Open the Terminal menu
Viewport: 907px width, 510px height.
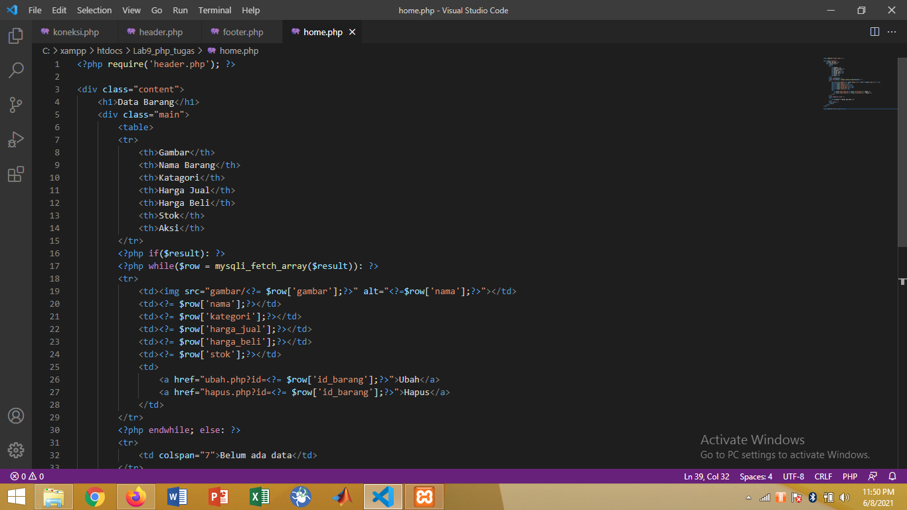(215, 10)
